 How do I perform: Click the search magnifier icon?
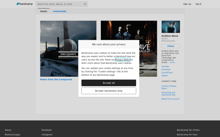85,4
